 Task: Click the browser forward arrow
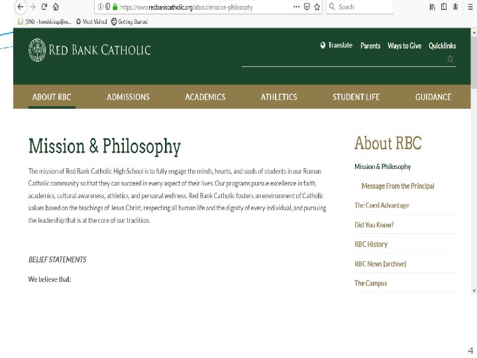[x=33, y=7]
